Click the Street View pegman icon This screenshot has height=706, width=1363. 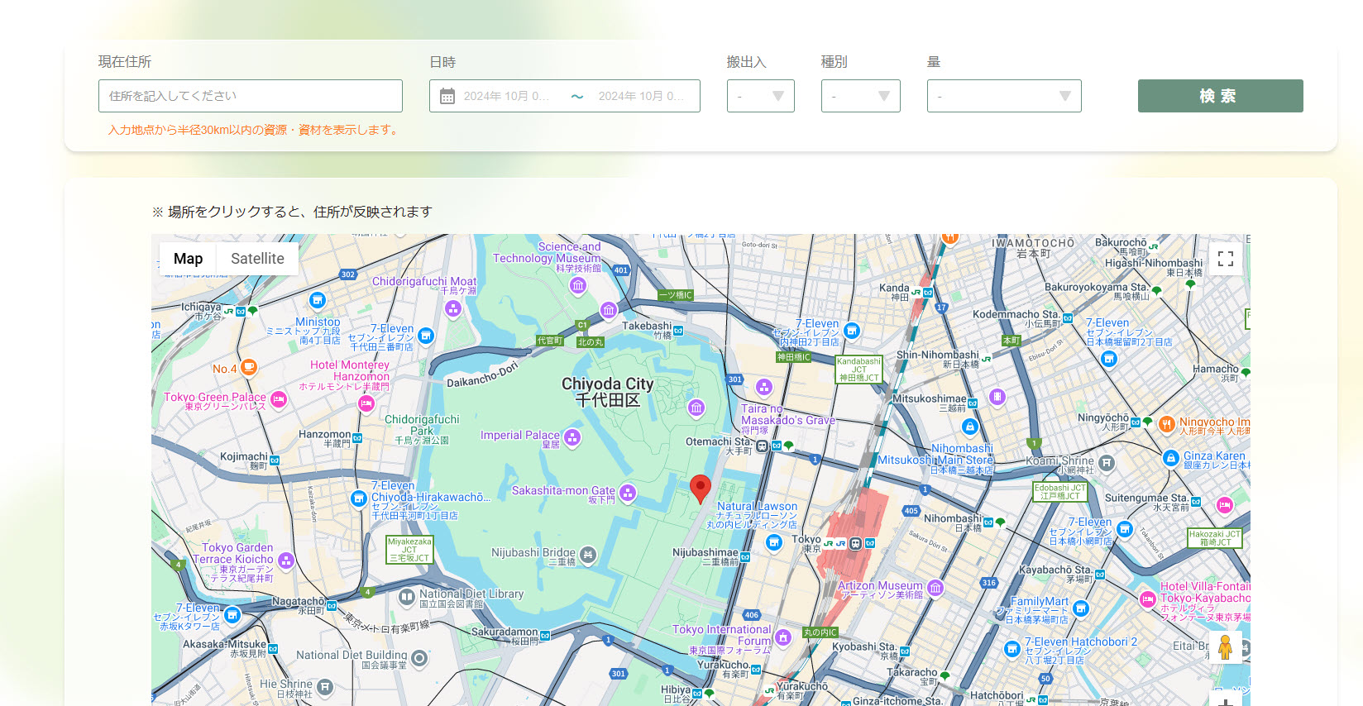(x=1225, y=646)
